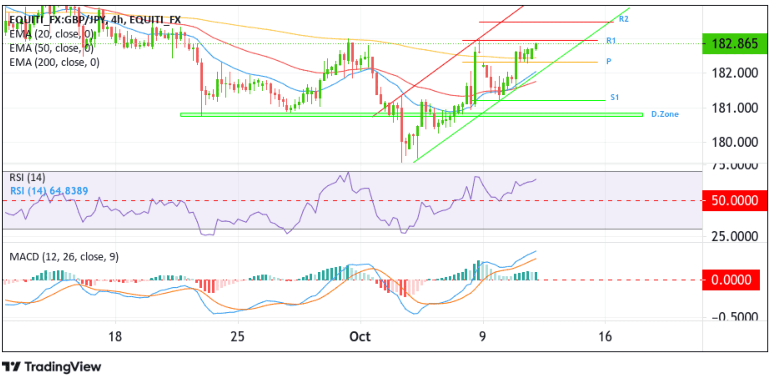
Task: Click the 180.000 price axis label
Action: pos(735,142)
